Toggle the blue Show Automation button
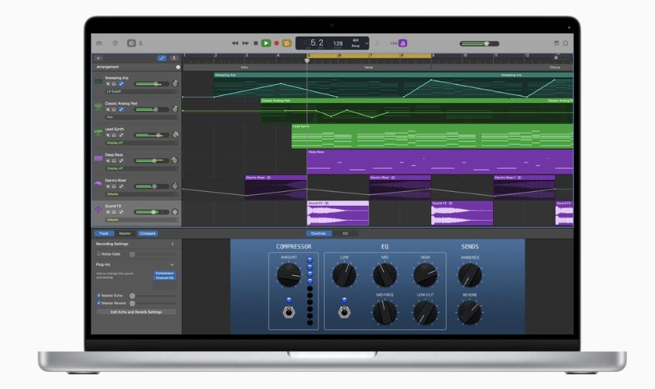655x389 pixels. click(x=162, y=58)
